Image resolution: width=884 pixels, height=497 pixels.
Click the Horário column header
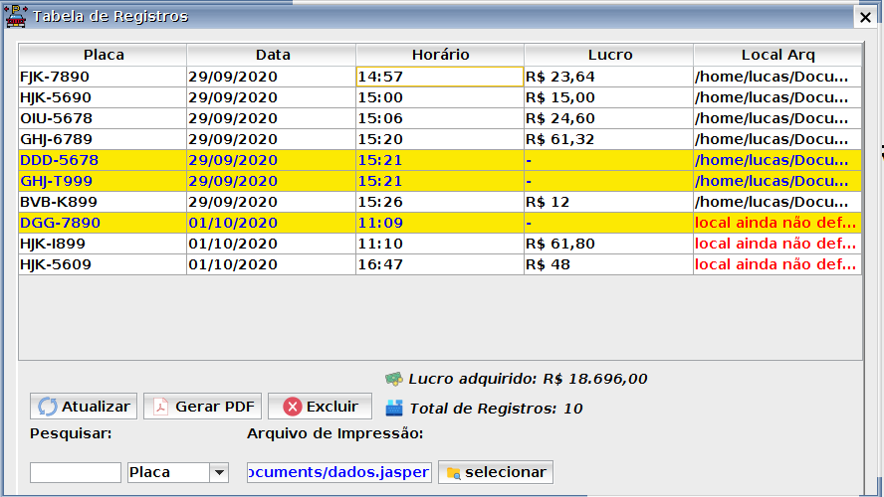pos(440,55)
